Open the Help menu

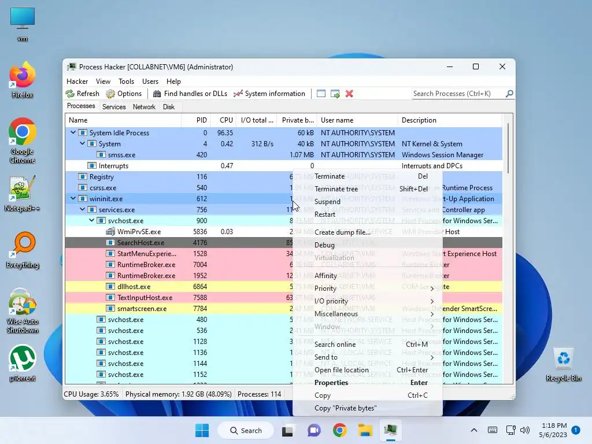tap(173, 81)
